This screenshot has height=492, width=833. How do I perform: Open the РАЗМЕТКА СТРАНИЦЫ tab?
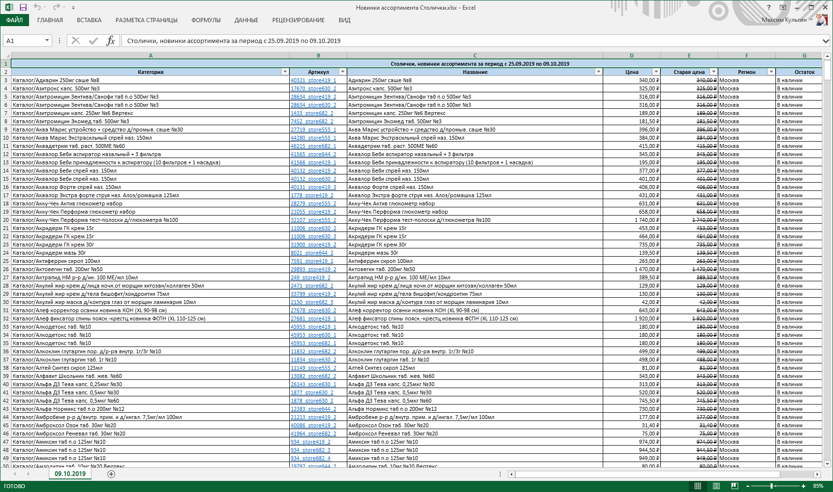point(147,20)
